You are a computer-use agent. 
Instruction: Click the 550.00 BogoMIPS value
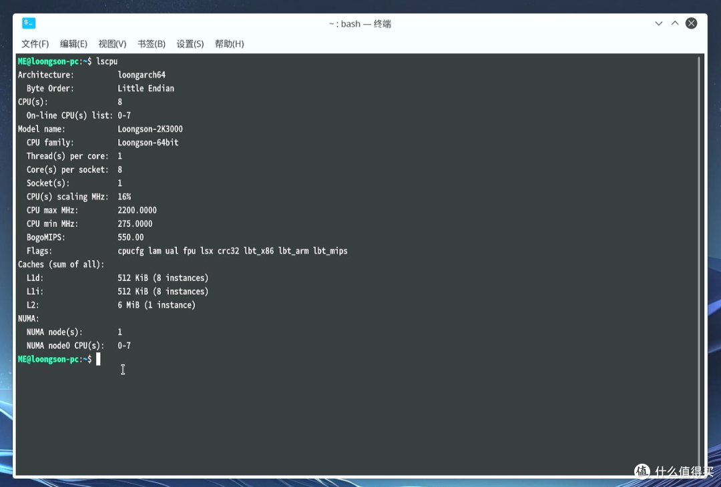131,237
